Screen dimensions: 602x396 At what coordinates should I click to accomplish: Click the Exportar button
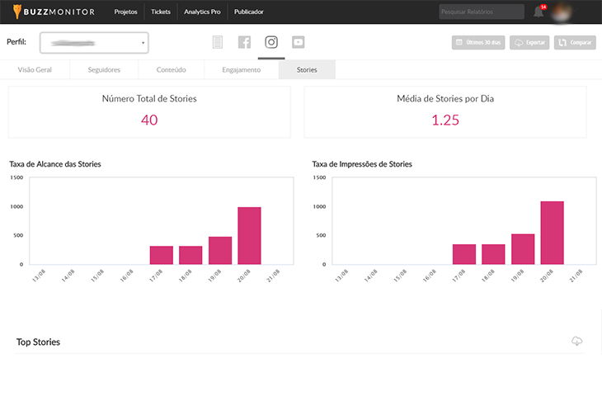(x=529, y=43)
